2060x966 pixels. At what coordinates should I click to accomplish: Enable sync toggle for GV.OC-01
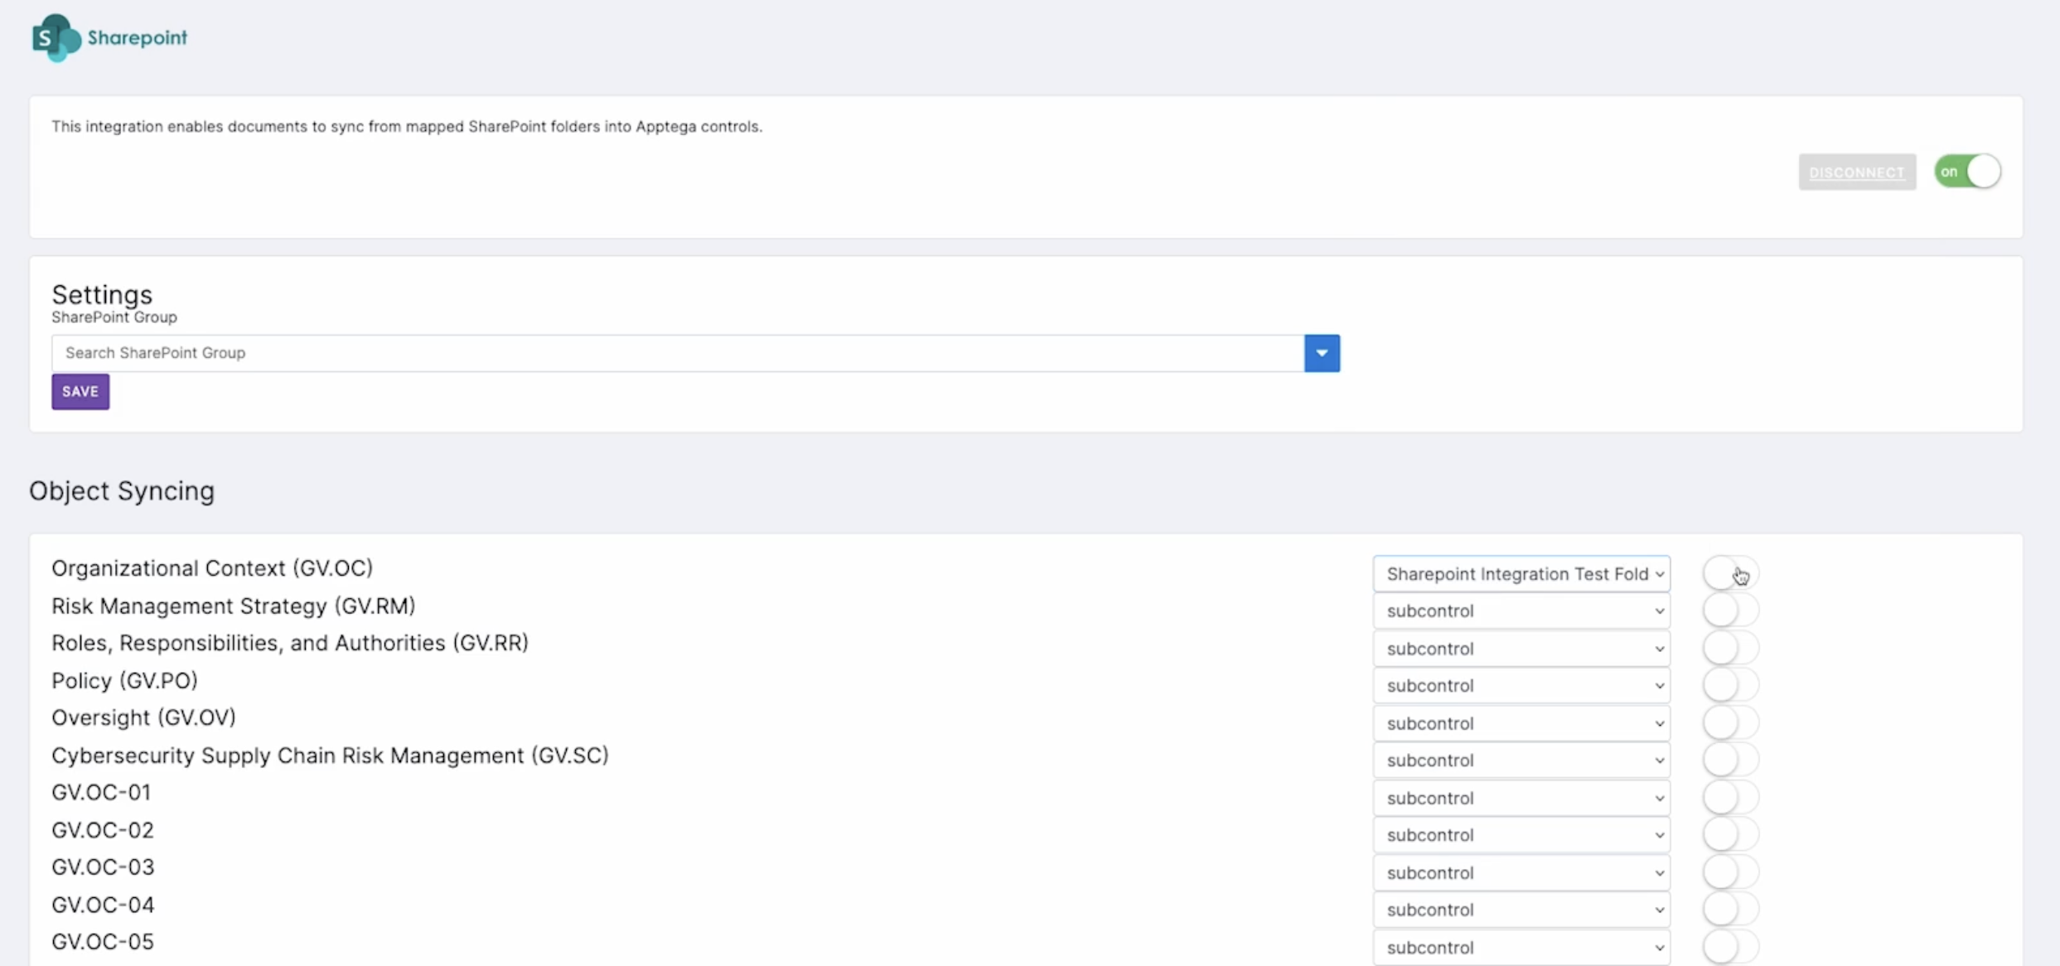click(1729, 797)
